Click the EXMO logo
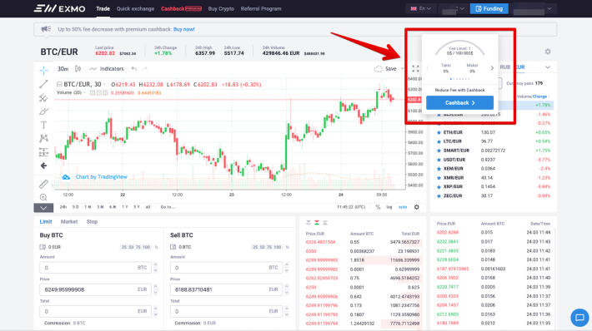Screen dimensions: 592x331 [x=60, y=8]
